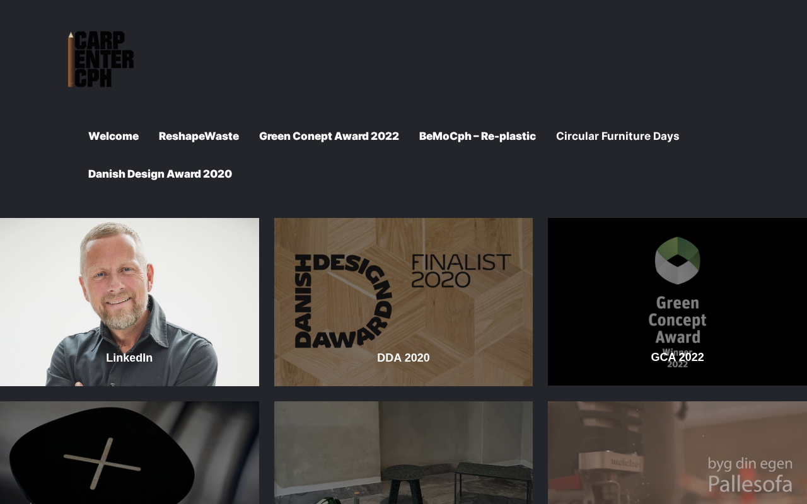The image size is (807, 504).
Task: Open the furniture room photo tile
Action: coord(403,452)
